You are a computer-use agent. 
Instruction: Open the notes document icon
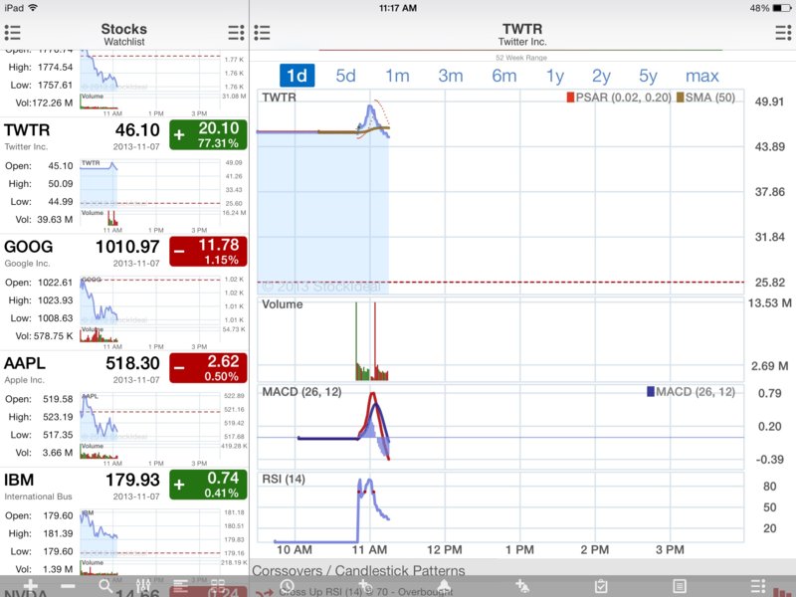coord(680,587)
